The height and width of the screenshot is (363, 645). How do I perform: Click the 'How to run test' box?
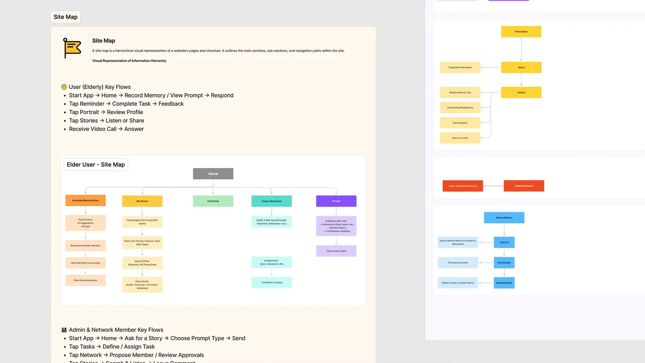tap(460, 138)
